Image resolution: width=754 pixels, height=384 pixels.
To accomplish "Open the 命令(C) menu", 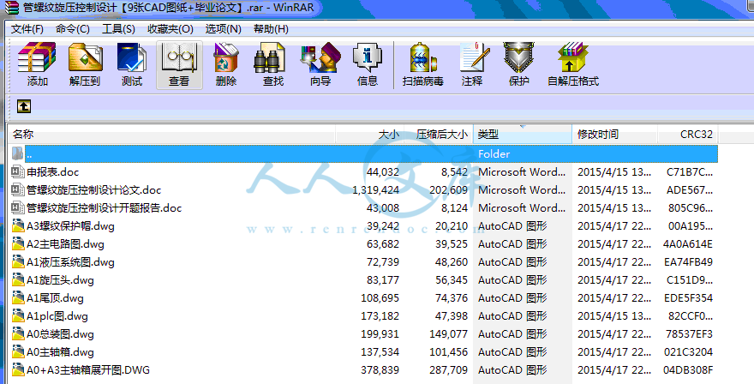I will [x=73, y=29].
